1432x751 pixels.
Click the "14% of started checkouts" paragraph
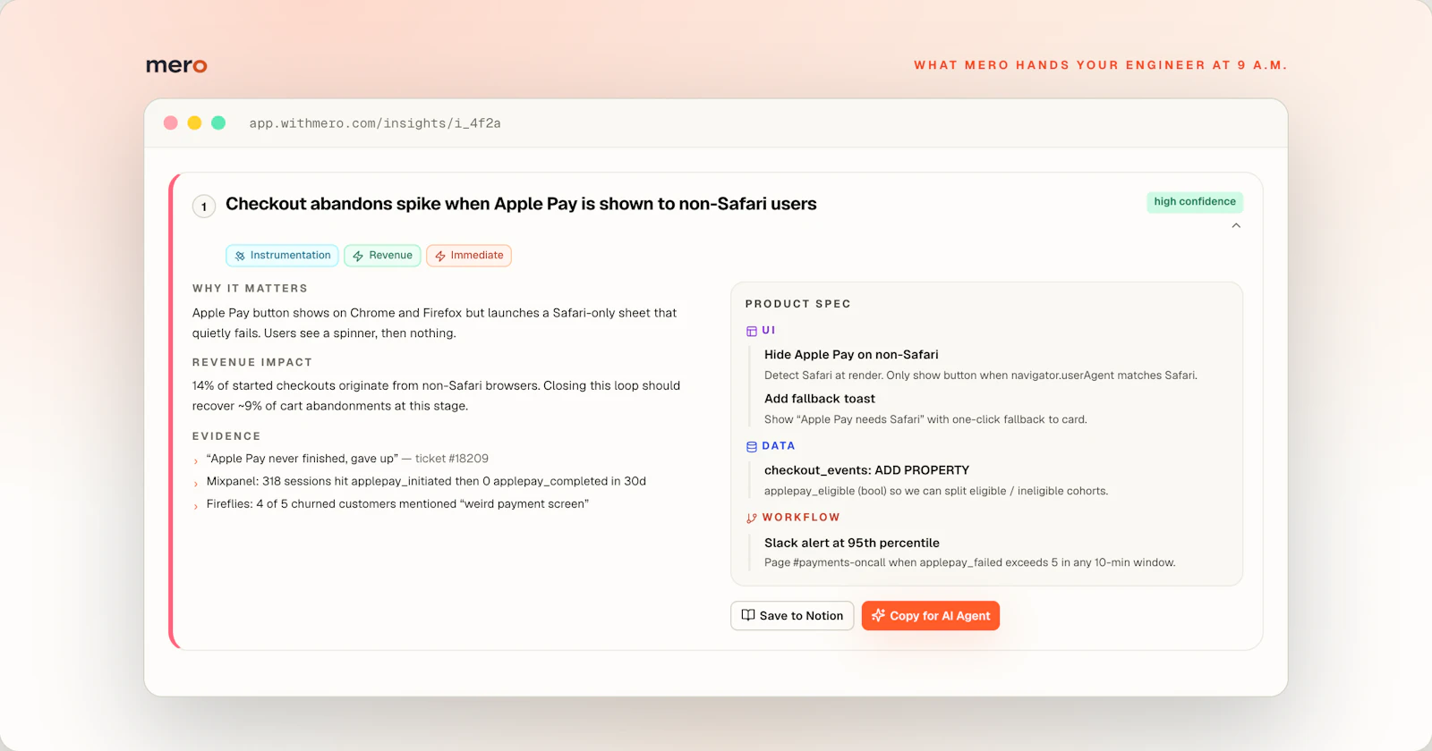tap(436, 396)
